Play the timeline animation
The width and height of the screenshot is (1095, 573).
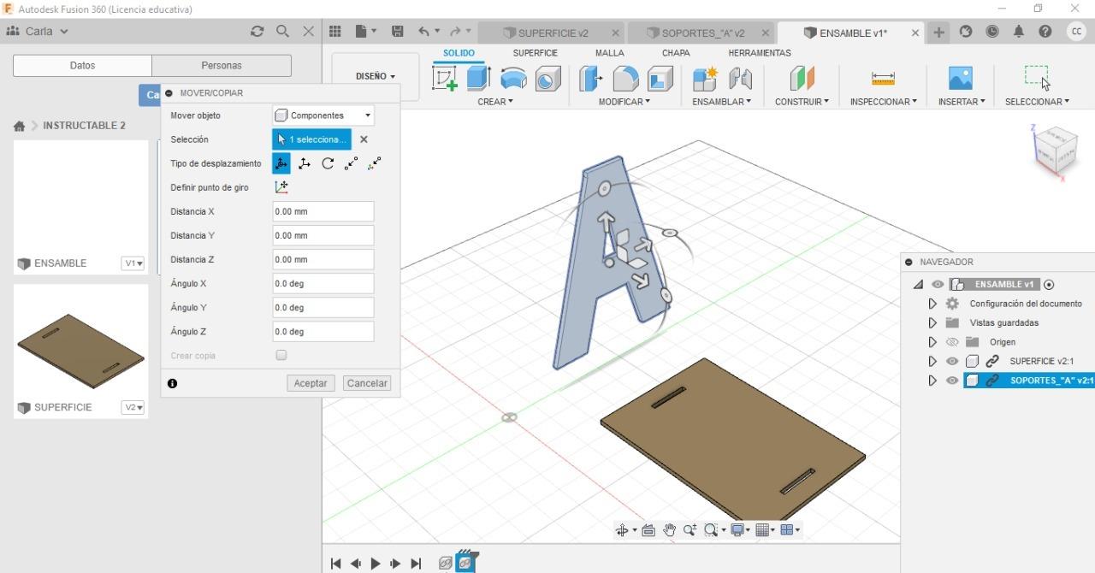tap(376, 564)
